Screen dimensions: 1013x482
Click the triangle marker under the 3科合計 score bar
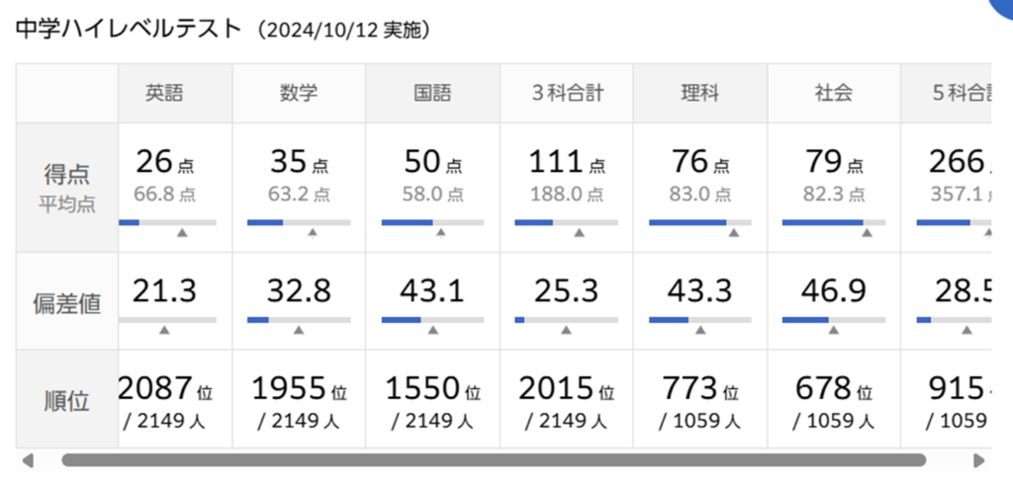click(x=579, y=233)
